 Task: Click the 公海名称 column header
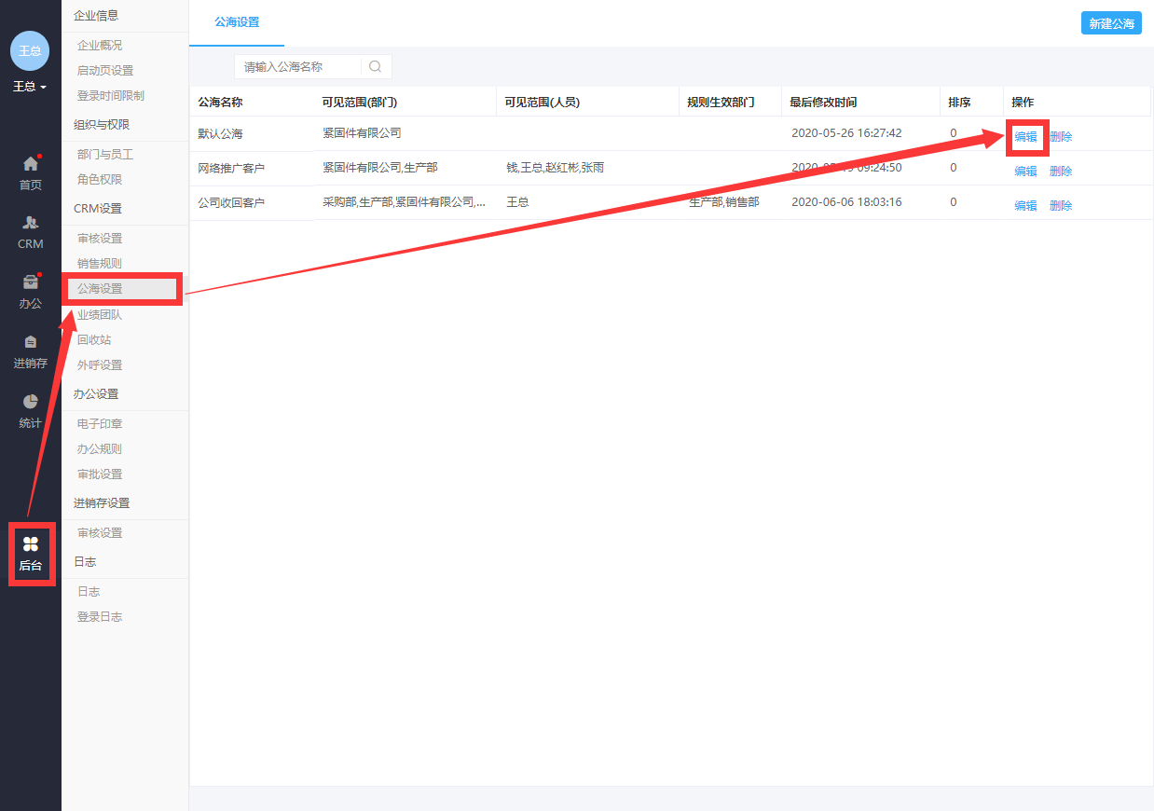[220, 102]
